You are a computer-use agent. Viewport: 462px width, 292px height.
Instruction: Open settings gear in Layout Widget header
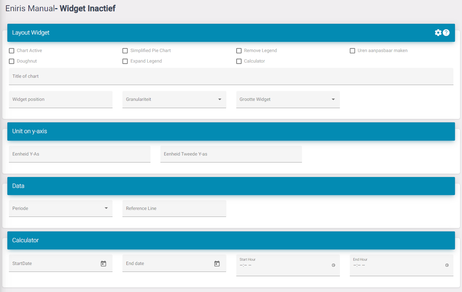tap(438, 33)
